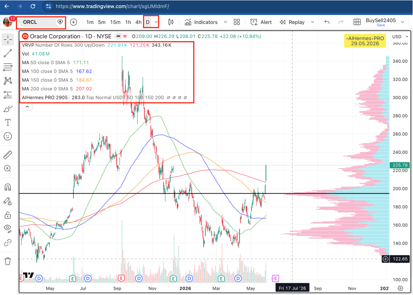This screenshot has height=295, width=413.
Task: Open the Fibonacci retracement tools
Action: (8, 67)
